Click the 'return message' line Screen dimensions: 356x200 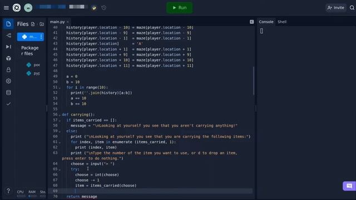(x=82, y=196)
